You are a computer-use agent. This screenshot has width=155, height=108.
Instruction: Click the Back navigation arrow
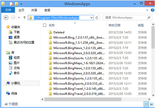6,18
